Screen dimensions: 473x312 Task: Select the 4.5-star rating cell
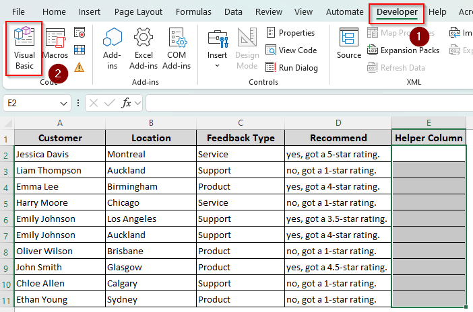[x=338, y=267]
